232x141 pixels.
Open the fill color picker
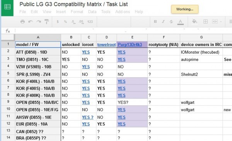point(194,22)
